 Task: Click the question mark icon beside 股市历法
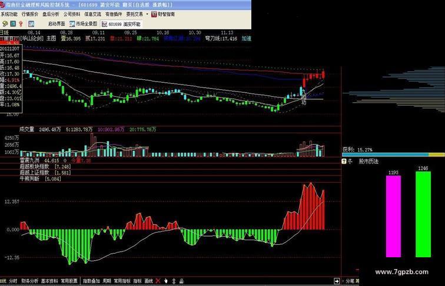click(344, 161)
